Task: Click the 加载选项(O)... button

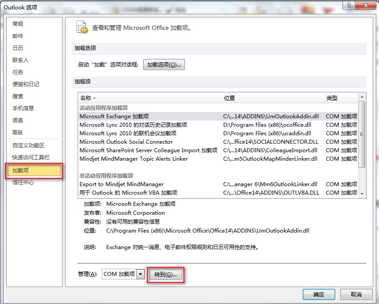Action: click(164, 65)
